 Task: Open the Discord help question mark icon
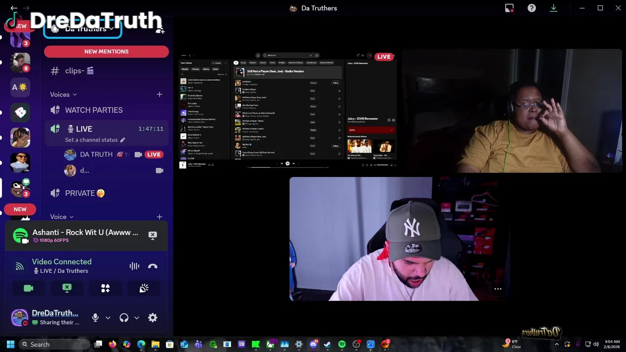(532, 8)
